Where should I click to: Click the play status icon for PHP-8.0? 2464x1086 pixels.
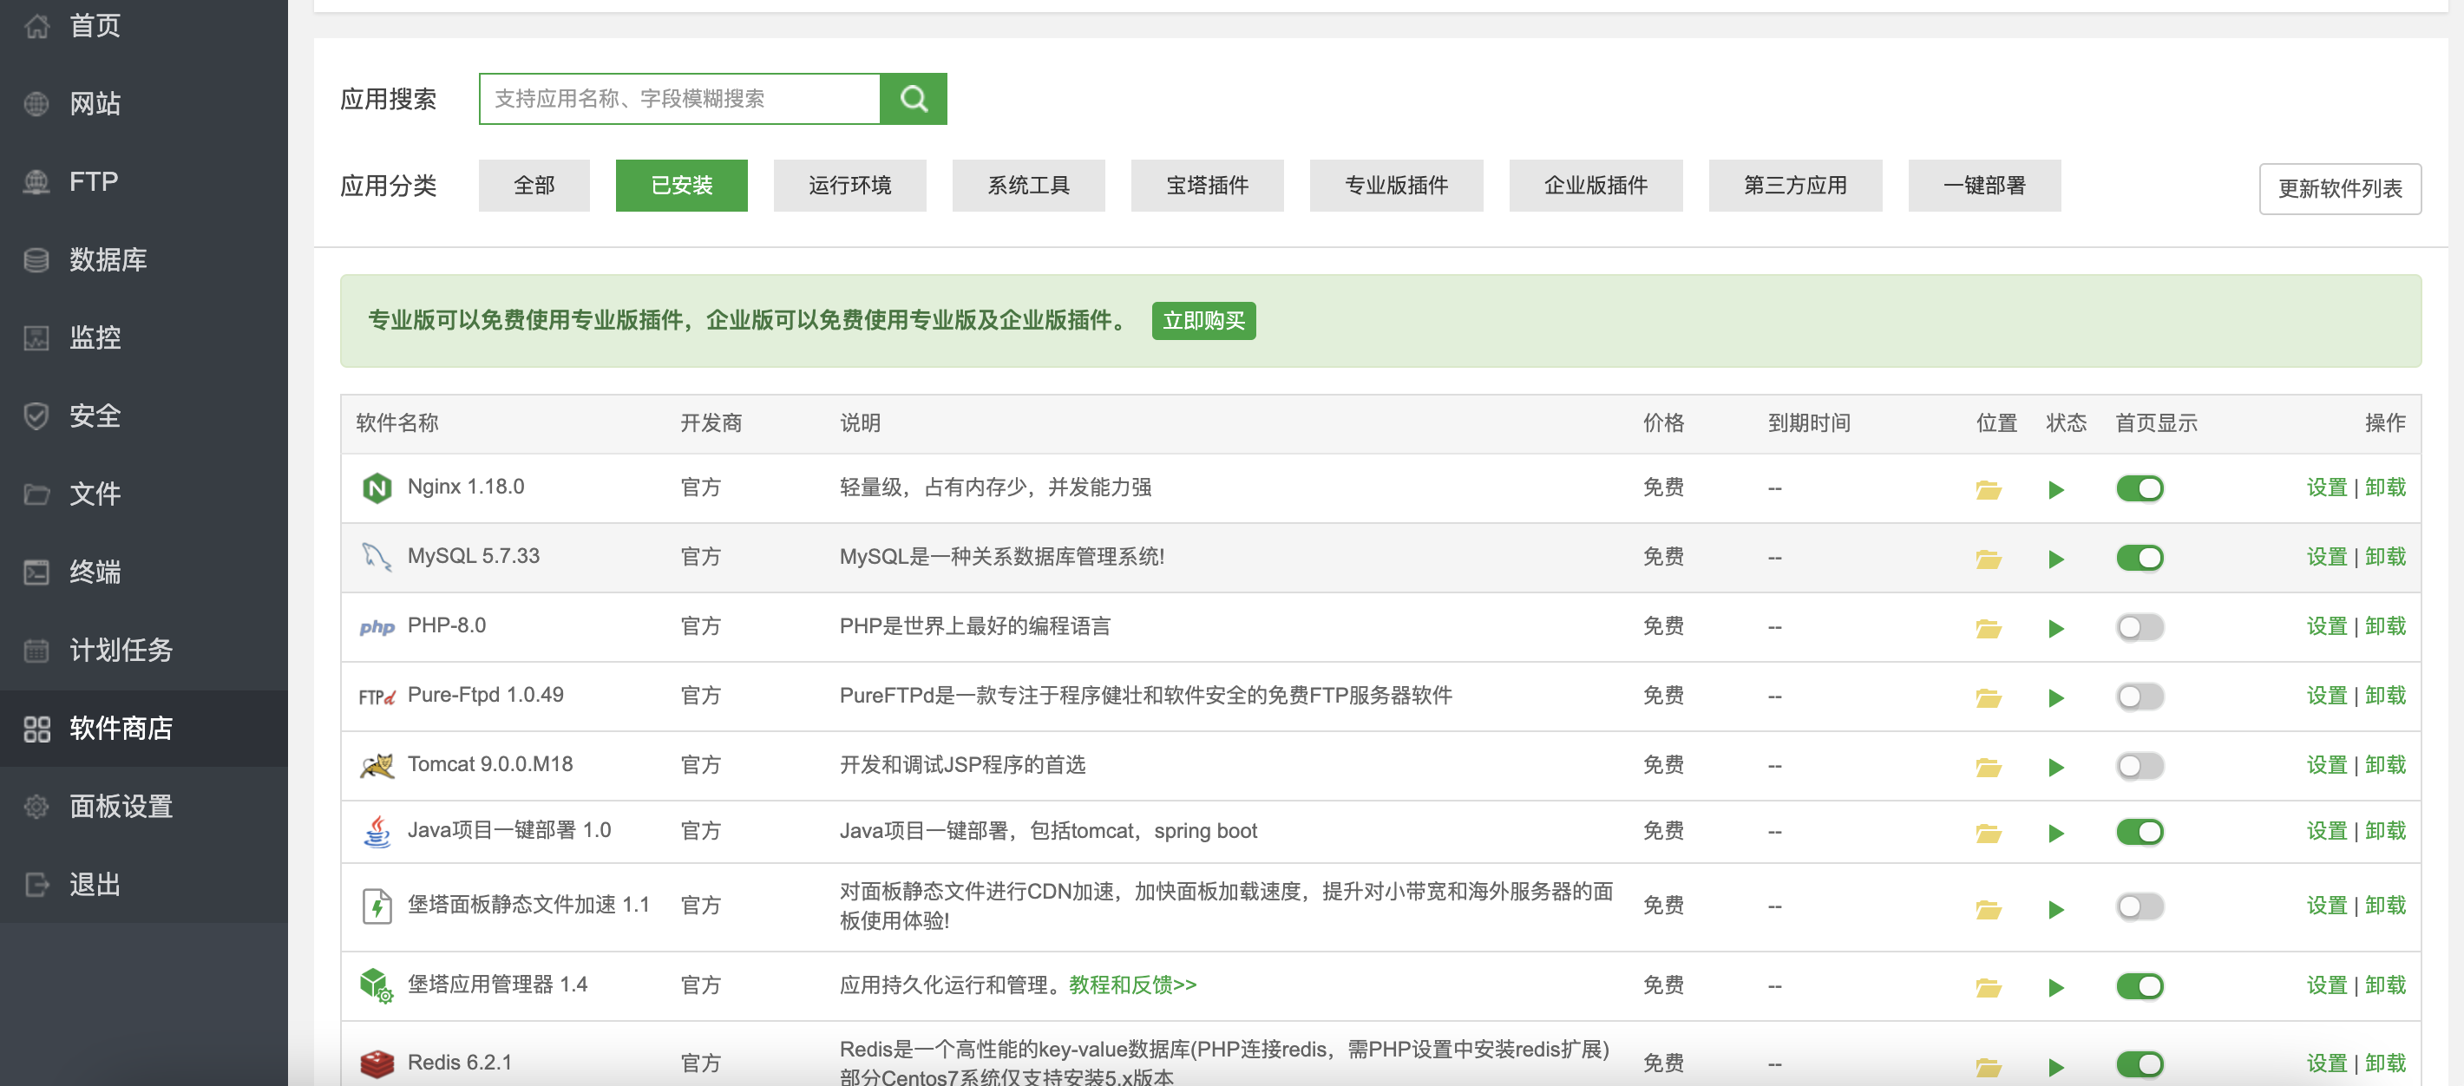click(x=2055, y=628)
